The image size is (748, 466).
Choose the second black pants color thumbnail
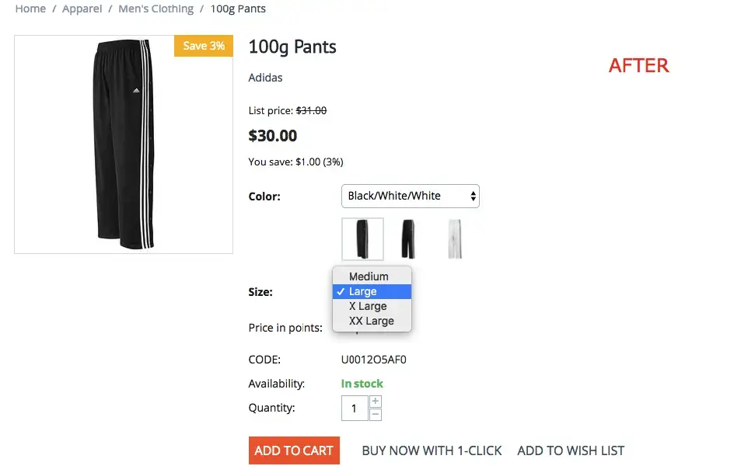(407, 239)
